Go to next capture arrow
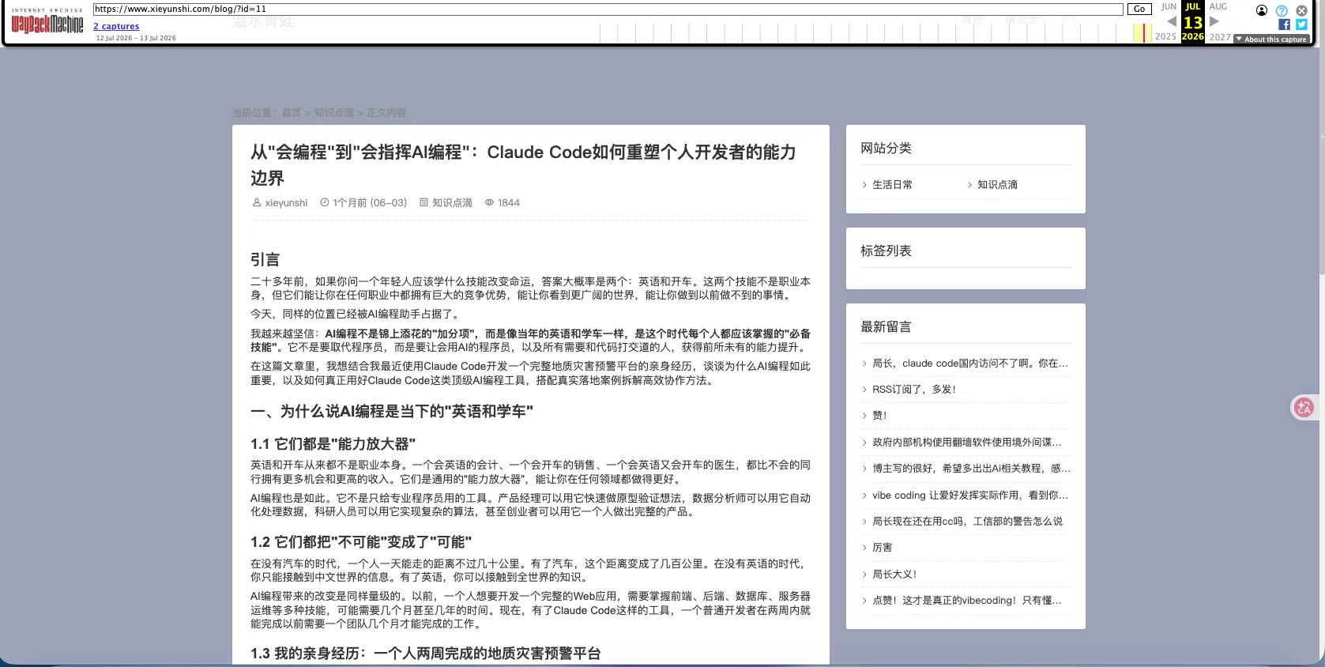 1214,21
